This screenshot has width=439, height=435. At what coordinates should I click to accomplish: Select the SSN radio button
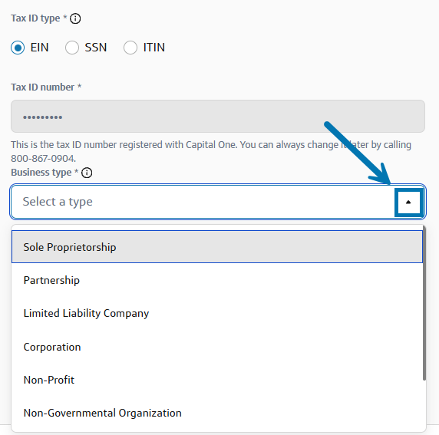72,48
